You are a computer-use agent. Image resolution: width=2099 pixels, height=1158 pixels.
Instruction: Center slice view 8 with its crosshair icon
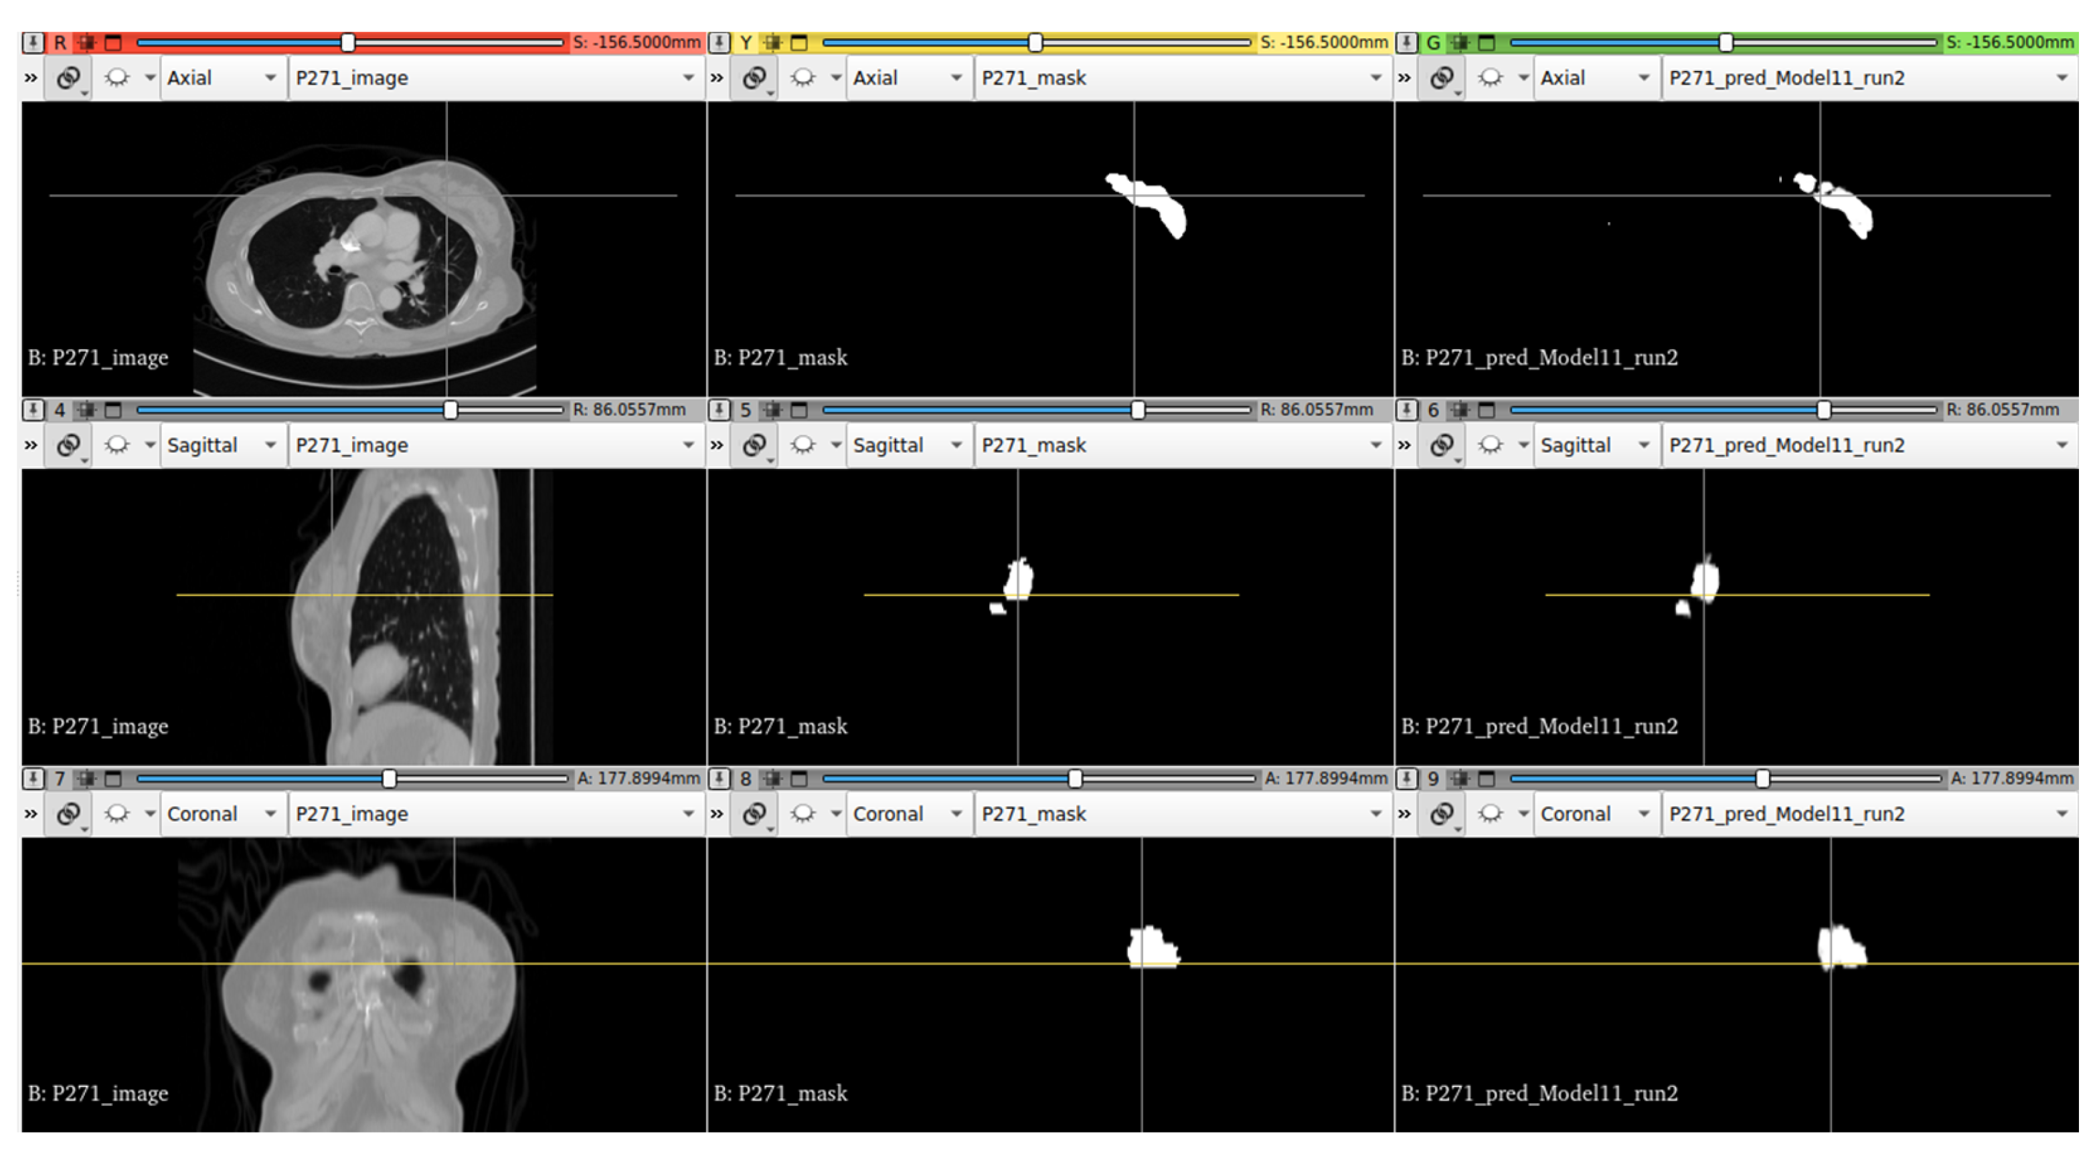(x=773, y=779)
